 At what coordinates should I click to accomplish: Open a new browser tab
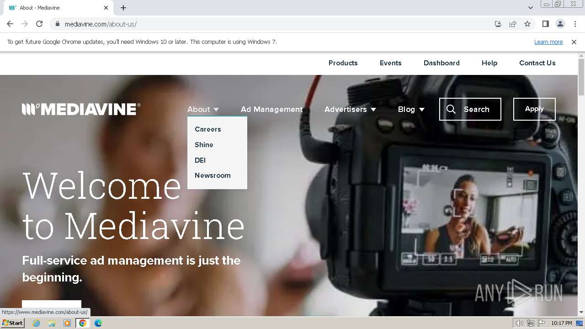[123, 8]
